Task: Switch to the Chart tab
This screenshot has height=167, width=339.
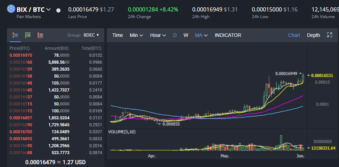Action: point(294,35)
